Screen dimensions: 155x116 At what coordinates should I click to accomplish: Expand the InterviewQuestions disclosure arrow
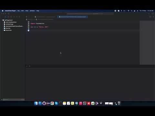tap(3, 22)
